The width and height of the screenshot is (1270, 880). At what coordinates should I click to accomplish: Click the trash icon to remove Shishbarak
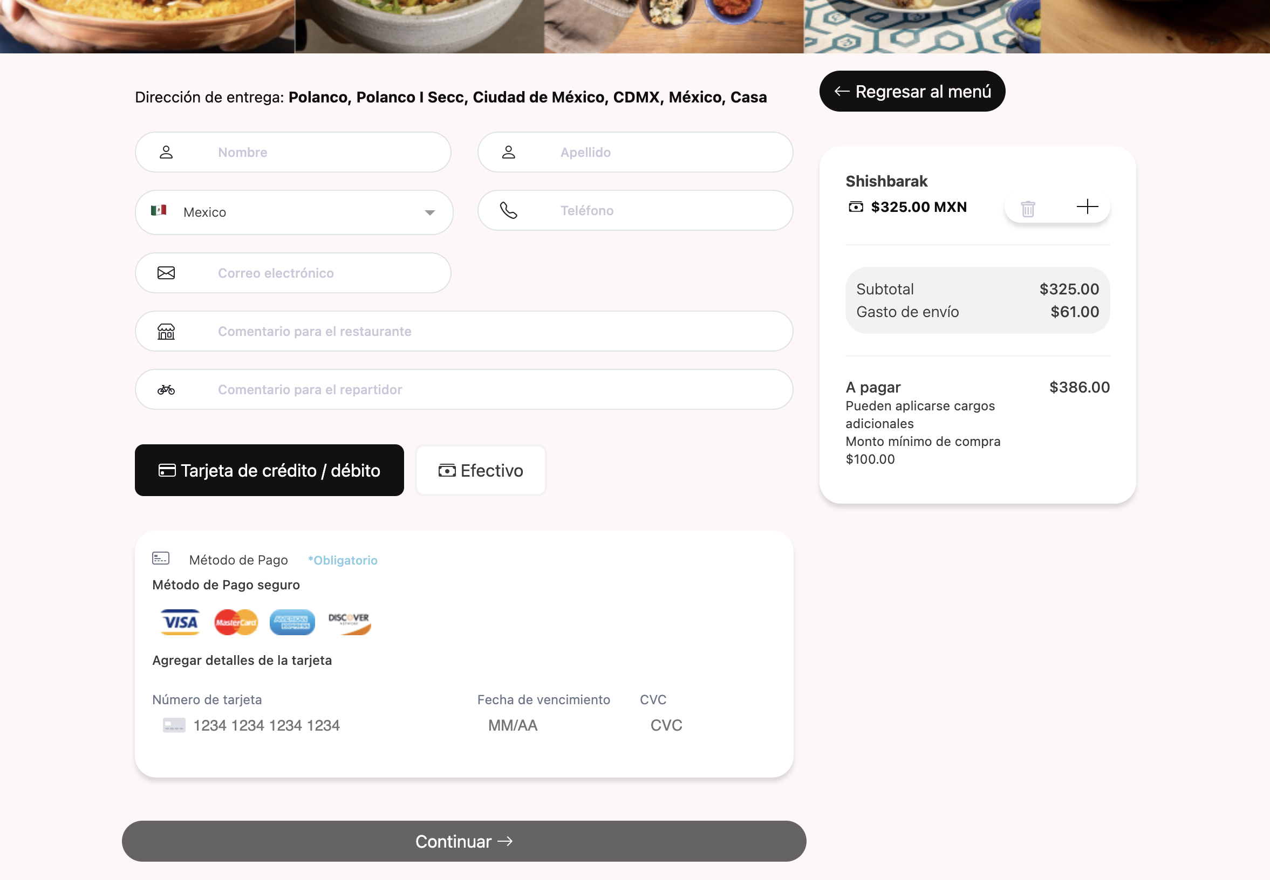[1027, 209]
